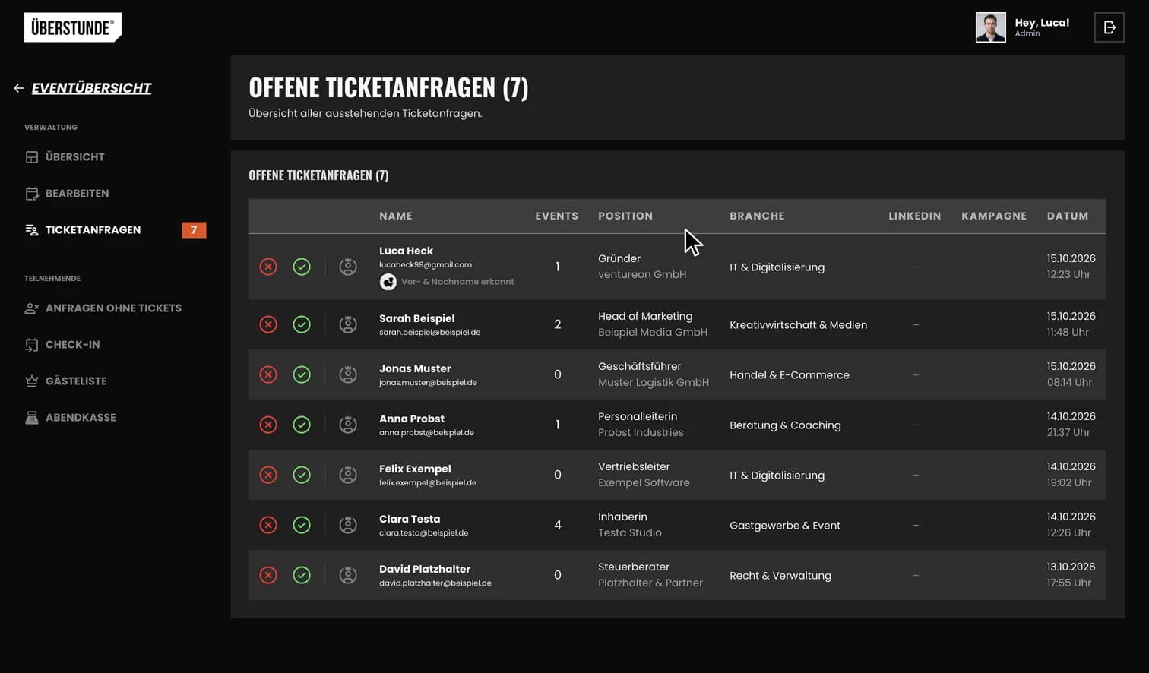1149x673 pixels.
Task: Click Luca's profile avatar
Action: point(990,27)
